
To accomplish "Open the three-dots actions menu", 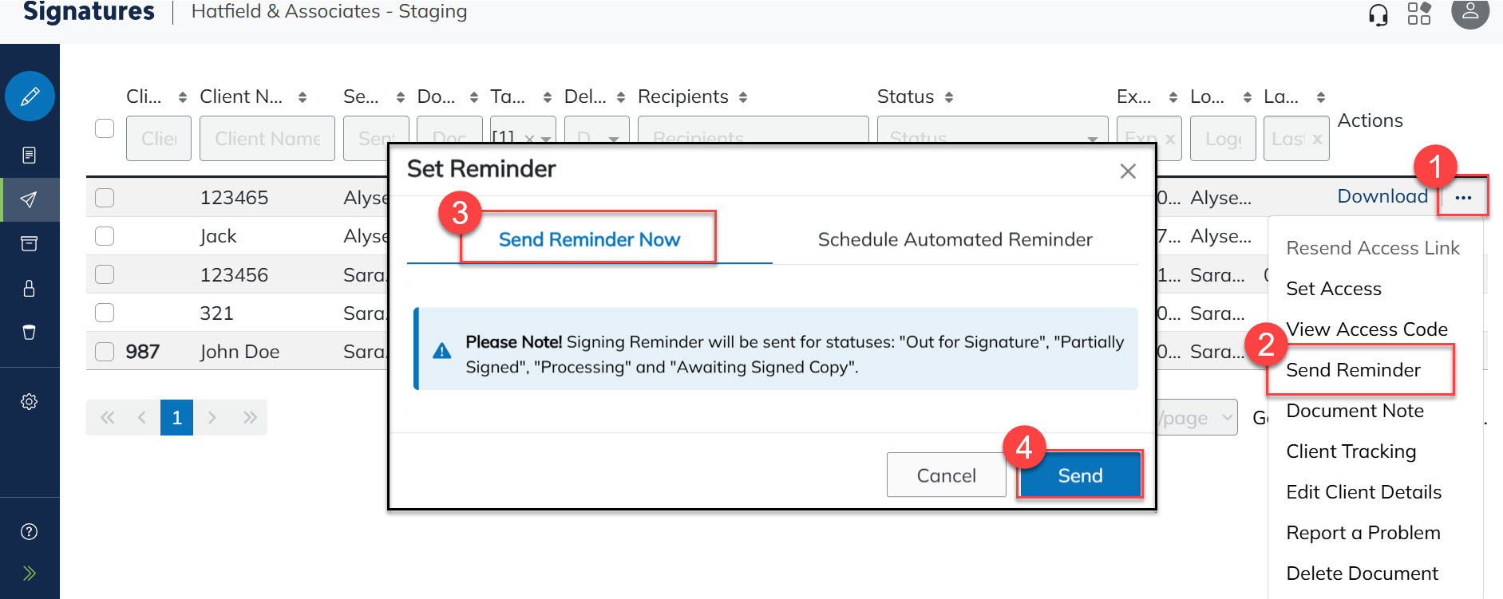I will click(x=1463, y=197).
